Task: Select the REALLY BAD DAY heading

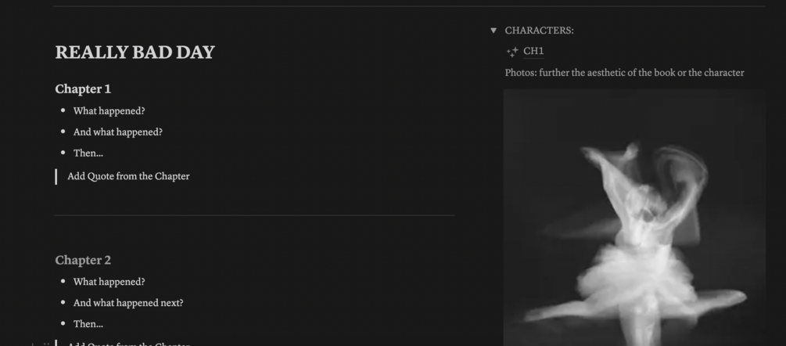Action: click(x=135, y=52)
